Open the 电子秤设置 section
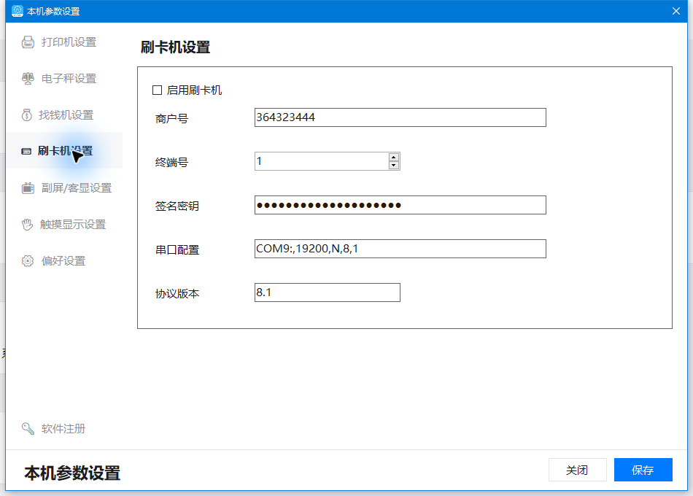The height and width of the screenshot is (496, 693). click(x=69, y=79)
